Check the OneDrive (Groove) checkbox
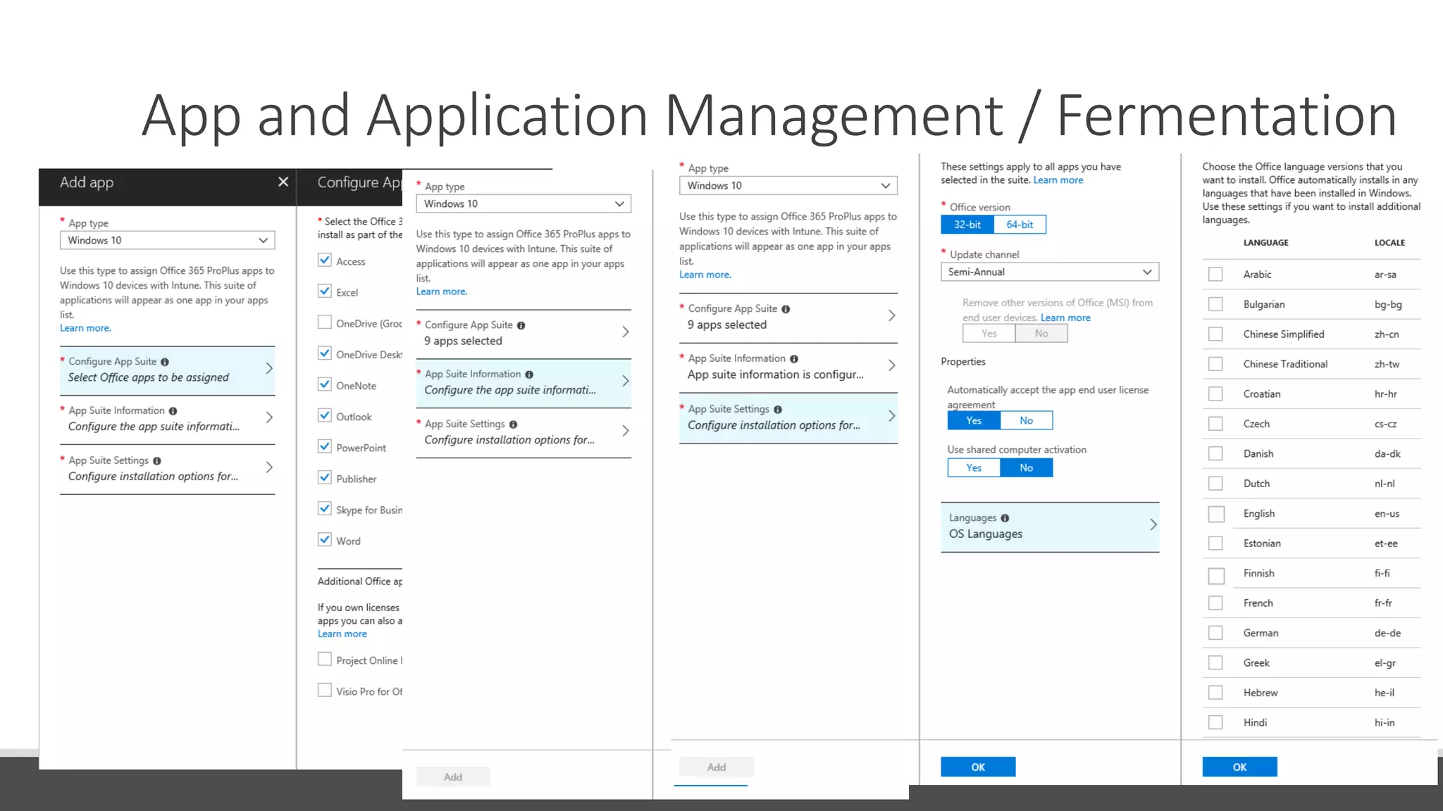The width and height of the screenshot is (1443, 811). coord(325,322)
